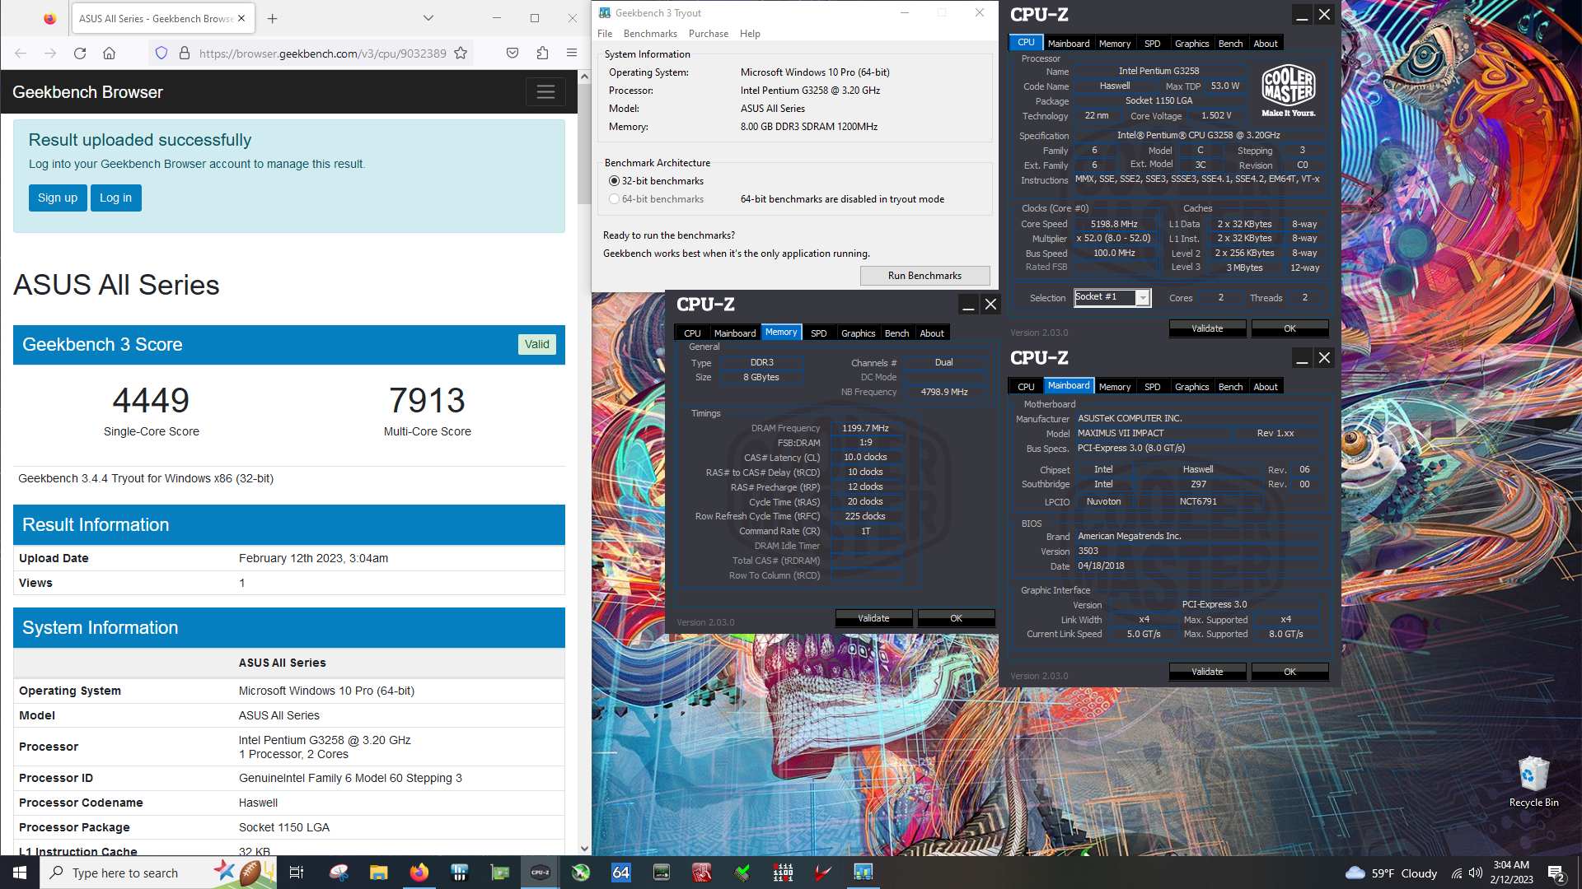Click the Firefox icon in the taskbar

[x=419, y=873]
